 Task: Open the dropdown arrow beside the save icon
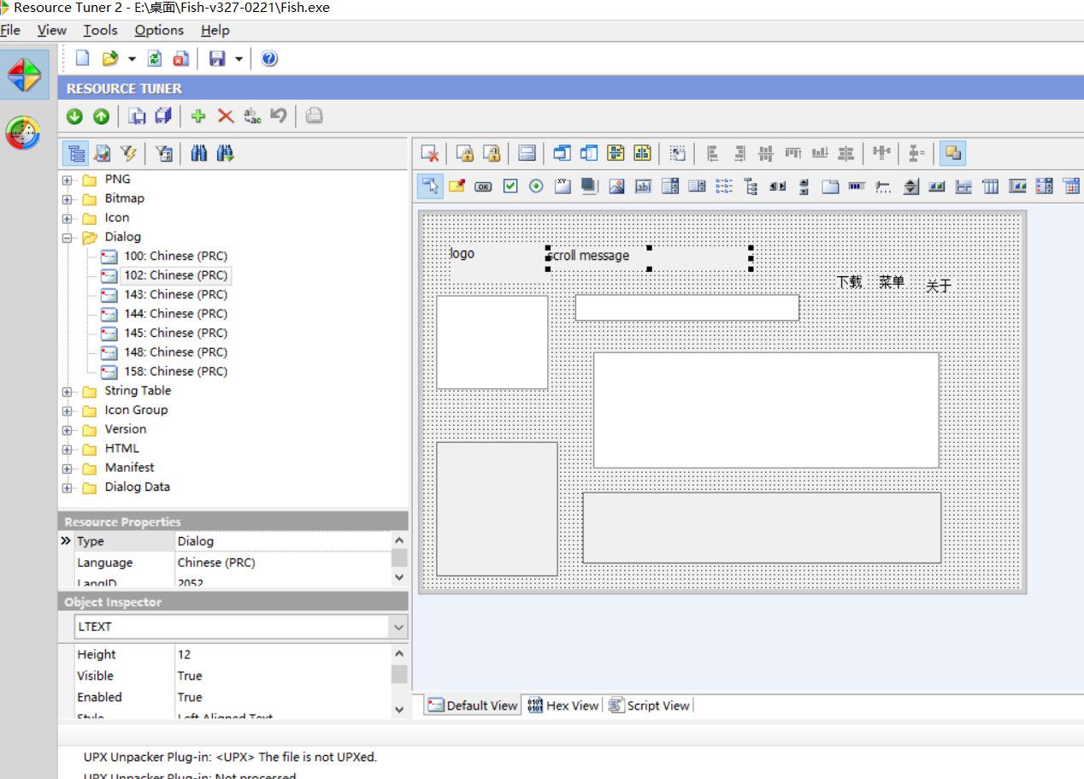click(239, 59)
